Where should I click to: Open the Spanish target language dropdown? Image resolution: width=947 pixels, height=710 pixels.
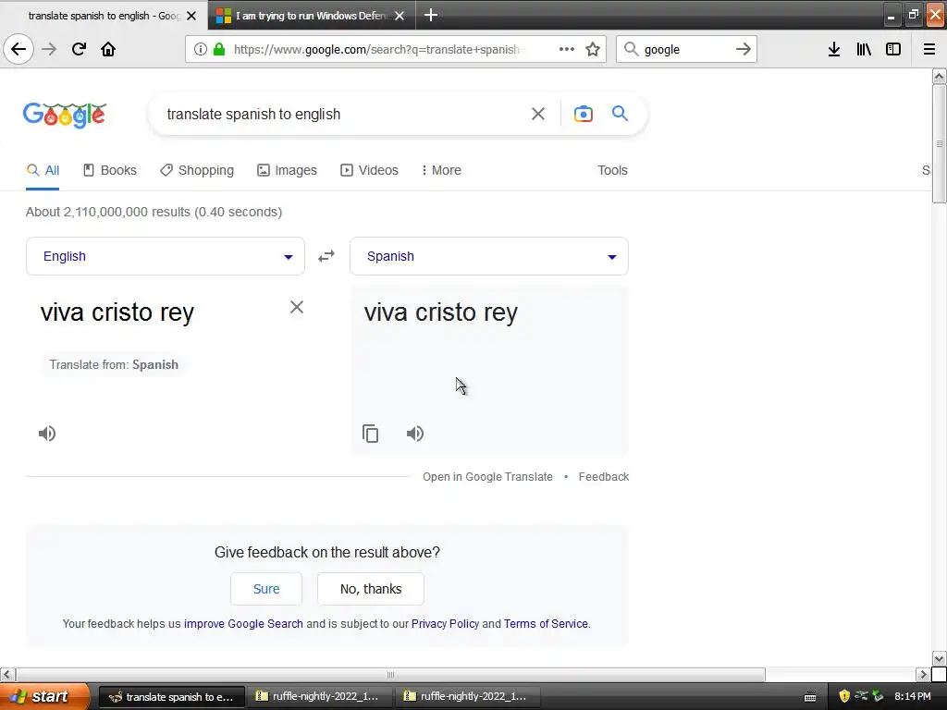click(x=489, y=256)
